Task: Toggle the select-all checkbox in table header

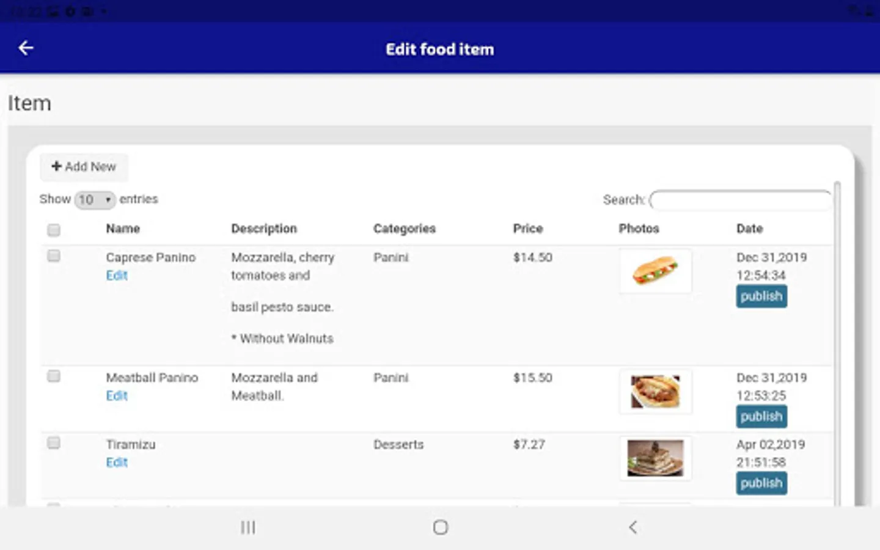Action: [x=54, y=230]
